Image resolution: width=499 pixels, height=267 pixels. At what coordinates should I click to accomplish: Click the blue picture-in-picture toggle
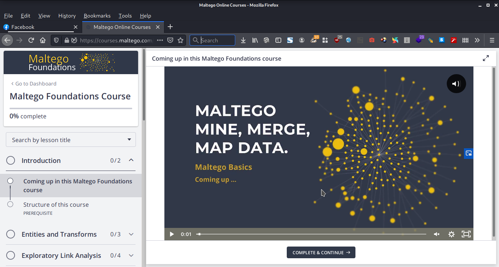[469, 153]
